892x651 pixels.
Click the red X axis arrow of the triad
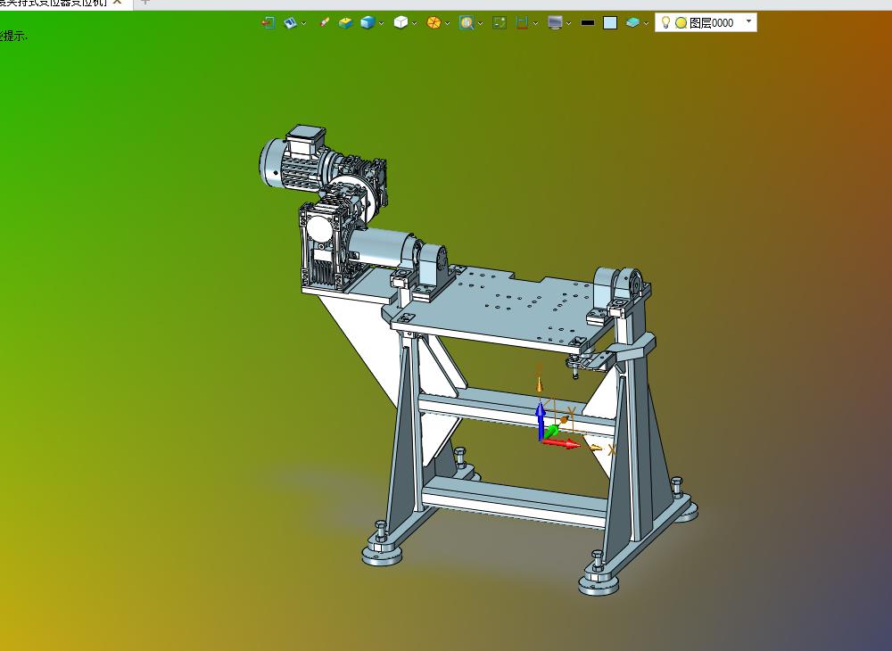click(563, 443)
